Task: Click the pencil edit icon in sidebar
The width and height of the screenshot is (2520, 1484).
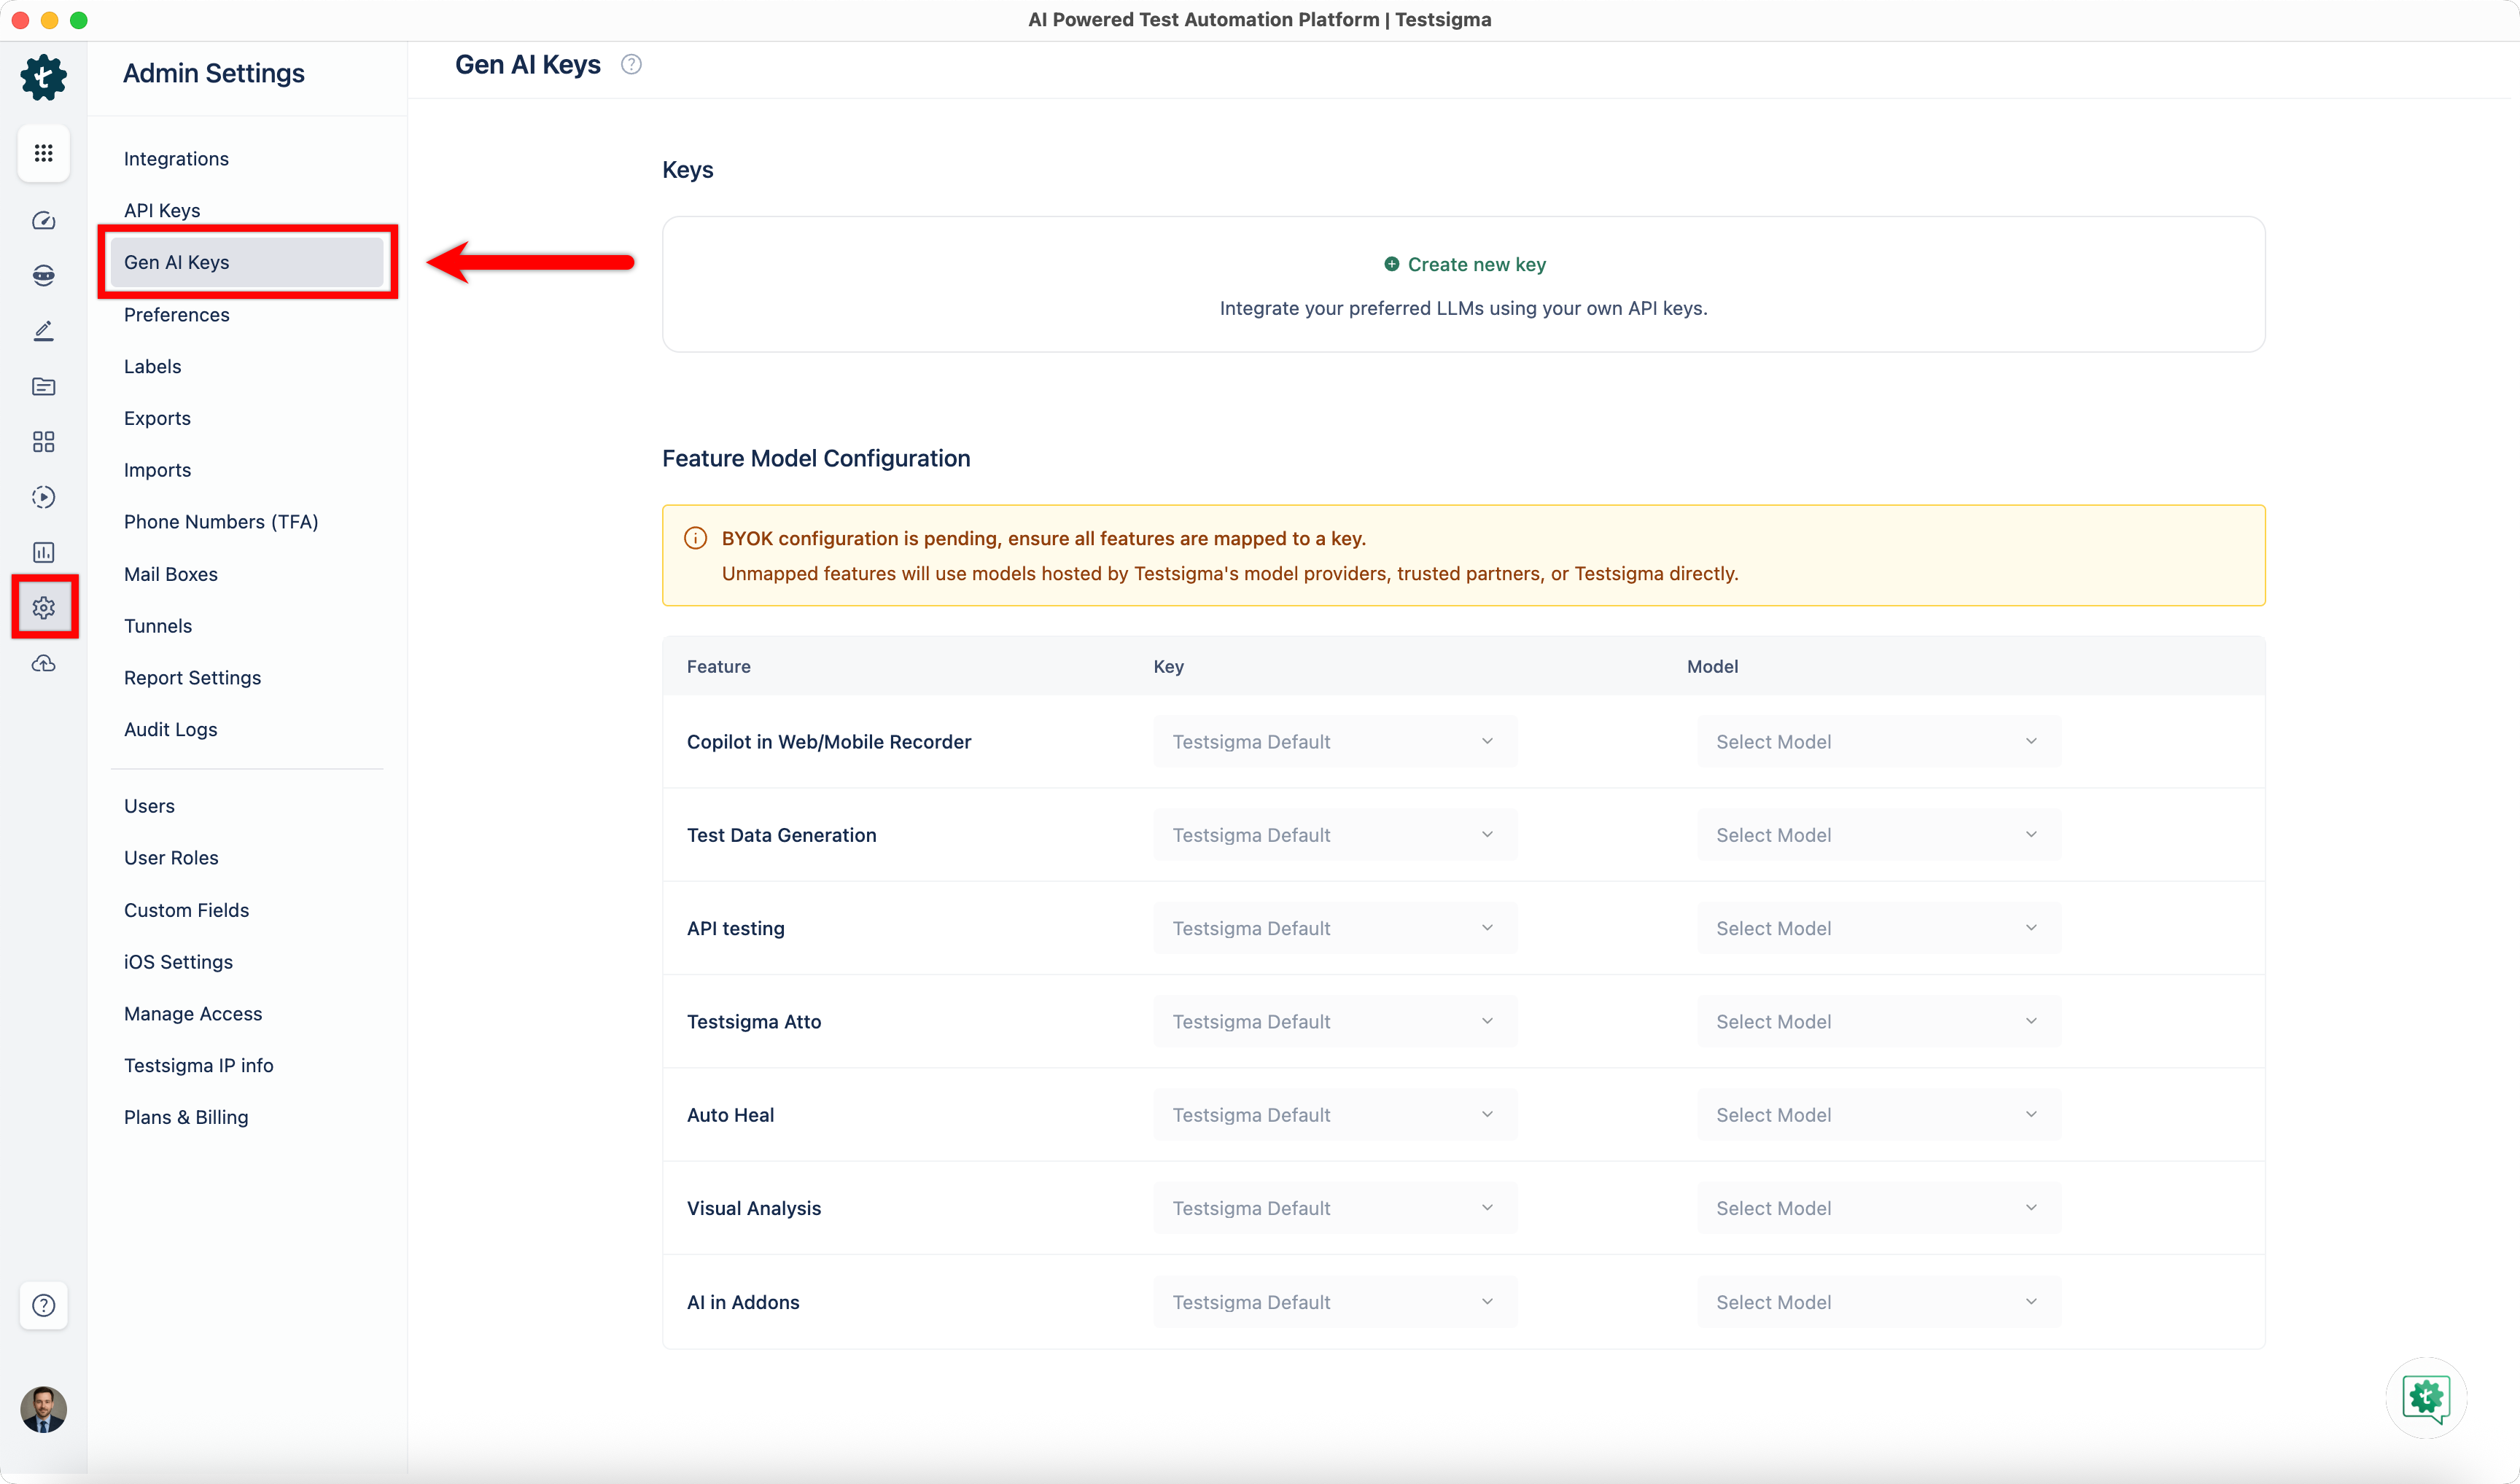Action: coord(43,331)
